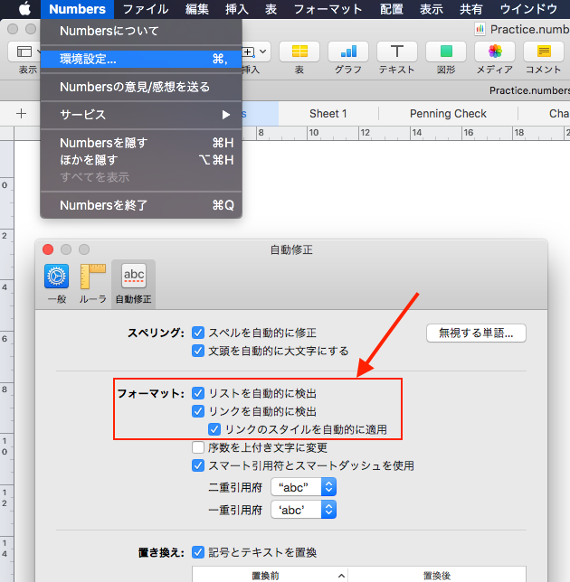
Task: Open the ウインドウ menu
Action: pos(528,9)
